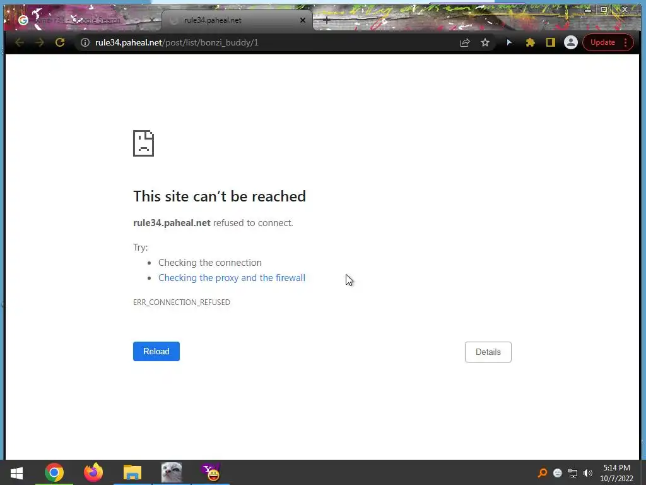Image resolution: width=646 pixels, height=485 pixels.
Task: Click the ERR_CONNECTION_REFUSED error code text
Action: [x=181, y=302]
